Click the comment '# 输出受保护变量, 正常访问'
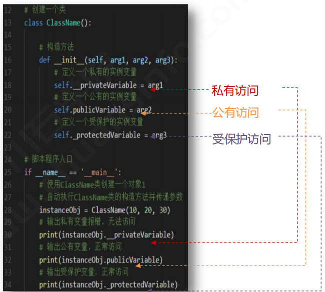 tap(84, 271)
